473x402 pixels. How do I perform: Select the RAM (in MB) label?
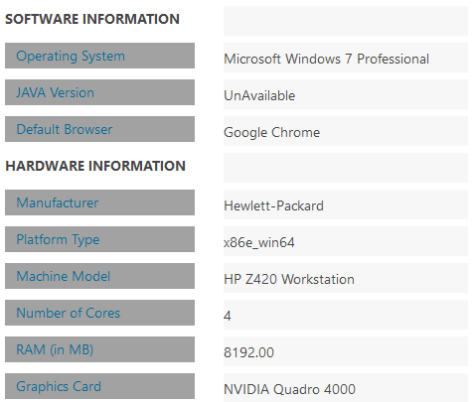pos(55,349)
